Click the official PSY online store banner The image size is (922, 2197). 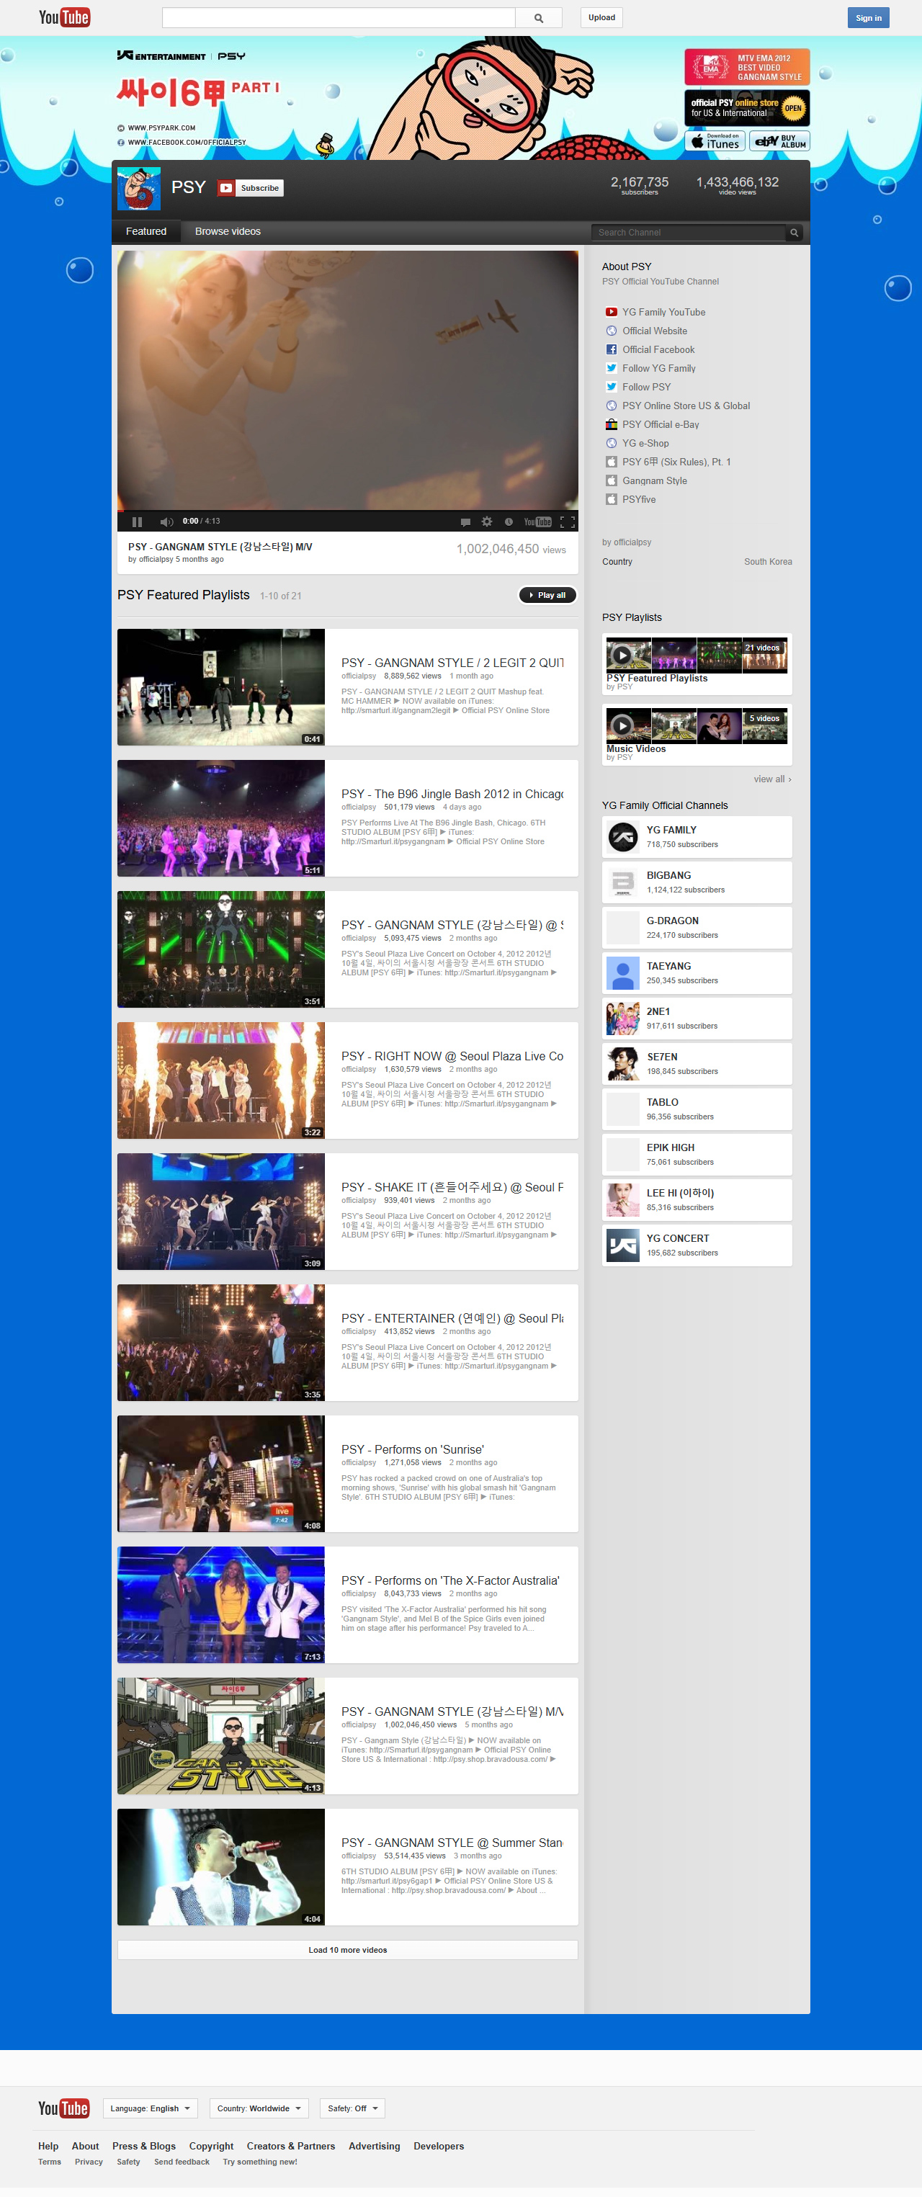(747, 107)
